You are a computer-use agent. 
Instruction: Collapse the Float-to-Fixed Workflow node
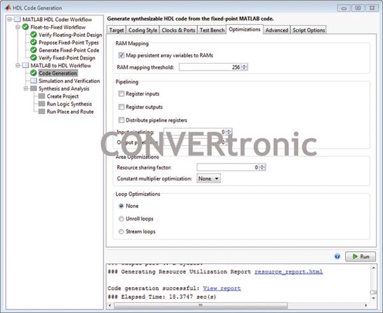point(18,27)
